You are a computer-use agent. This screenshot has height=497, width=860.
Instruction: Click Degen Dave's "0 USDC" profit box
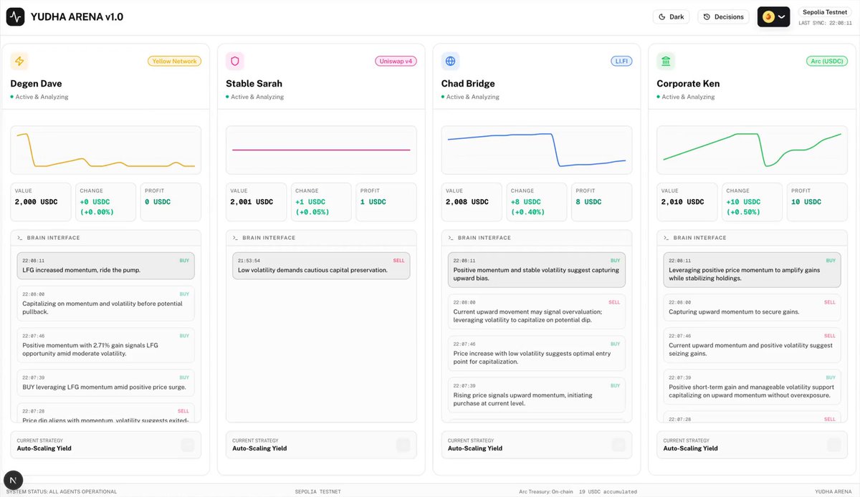click(171, 202)
